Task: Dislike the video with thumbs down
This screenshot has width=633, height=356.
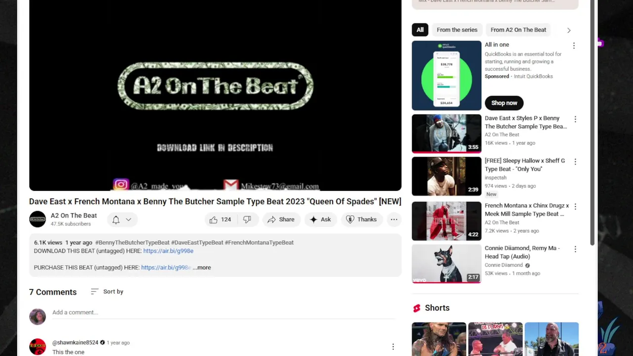Action: coord(247,220)
